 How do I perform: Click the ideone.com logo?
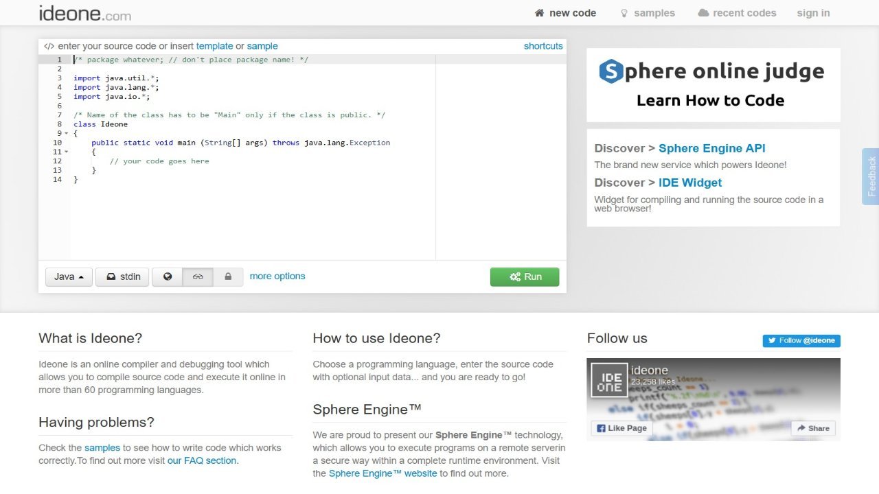[x=85, y=13]
